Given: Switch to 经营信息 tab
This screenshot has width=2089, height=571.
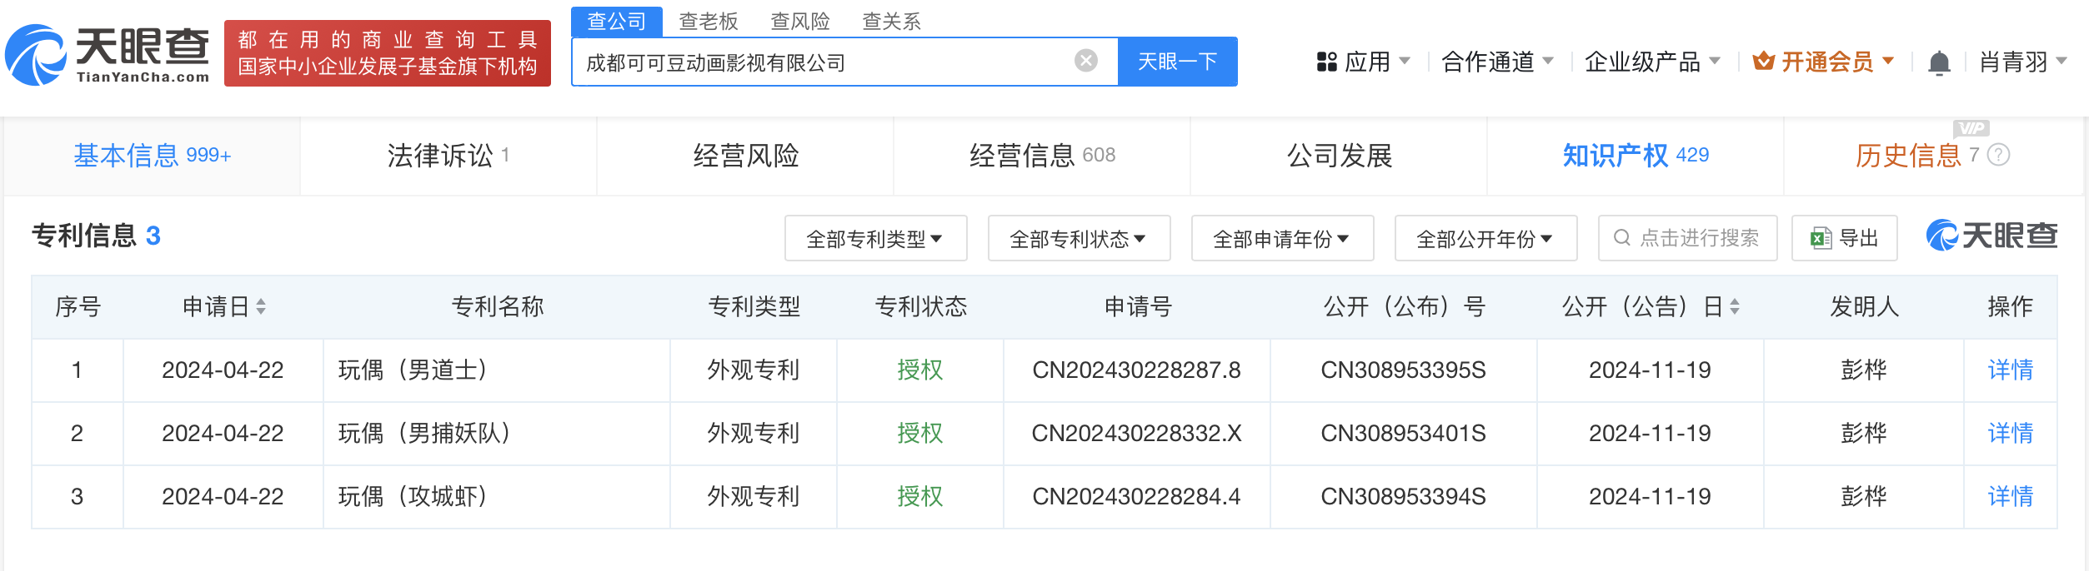Looking at the screenshot, I should [1042, 156].
